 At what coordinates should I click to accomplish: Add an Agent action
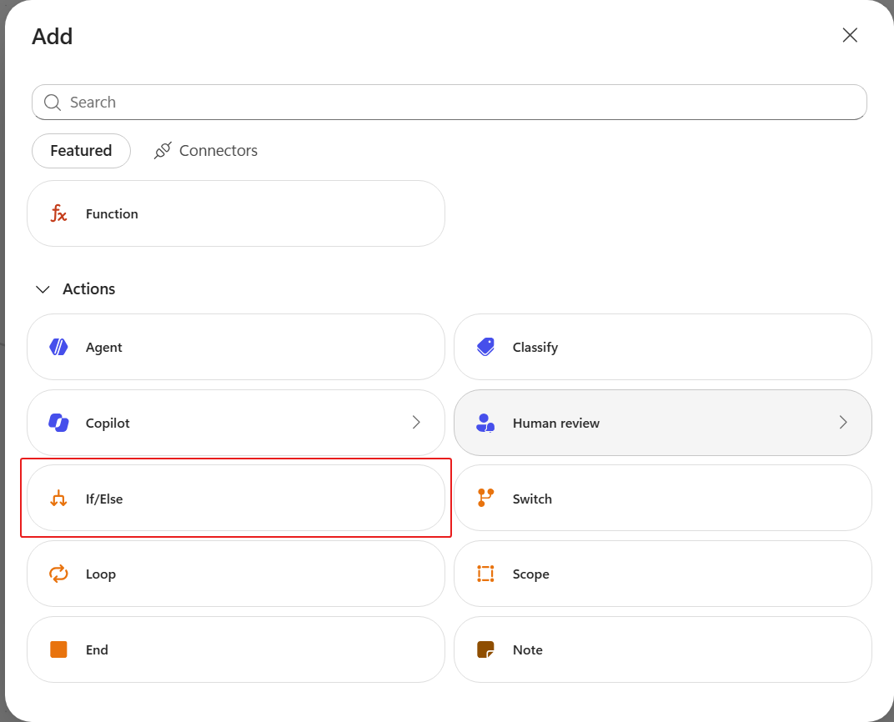(236, 347)
